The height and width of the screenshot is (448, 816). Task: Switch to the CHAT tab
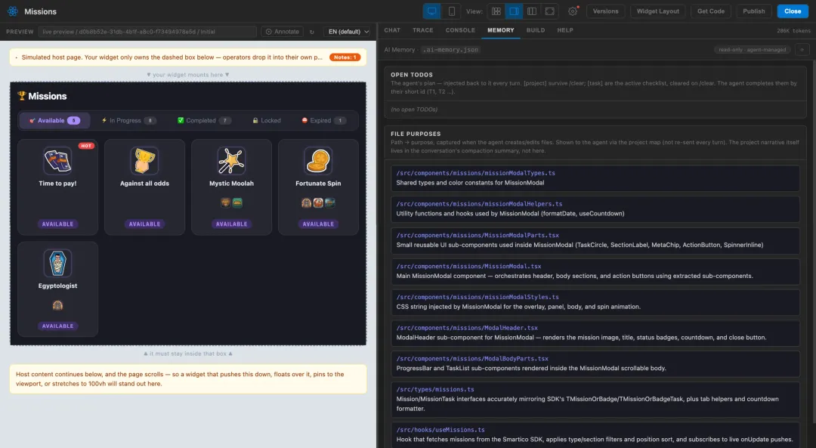[x=392, y=30]
